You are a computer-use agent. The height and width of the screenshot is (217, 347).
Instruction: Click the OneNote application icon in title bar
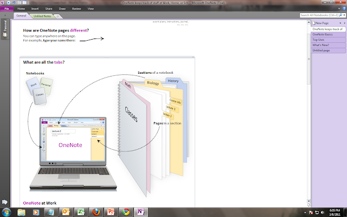(2, 3)
